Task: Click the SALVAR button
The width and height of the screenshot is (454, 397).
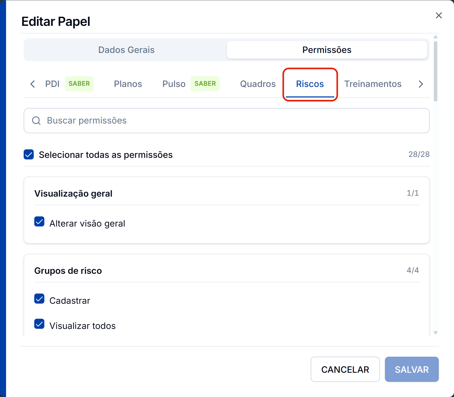Action: 412,369
